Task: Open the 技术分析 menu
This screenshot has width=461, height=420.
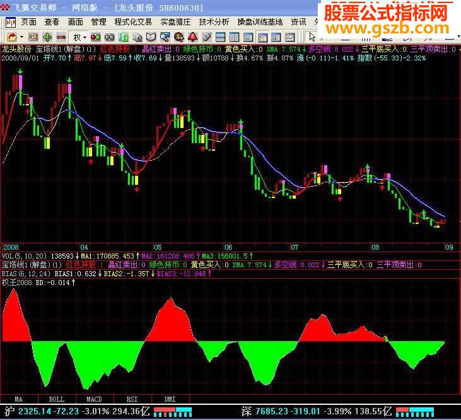Action: click(x=214, y=21)
